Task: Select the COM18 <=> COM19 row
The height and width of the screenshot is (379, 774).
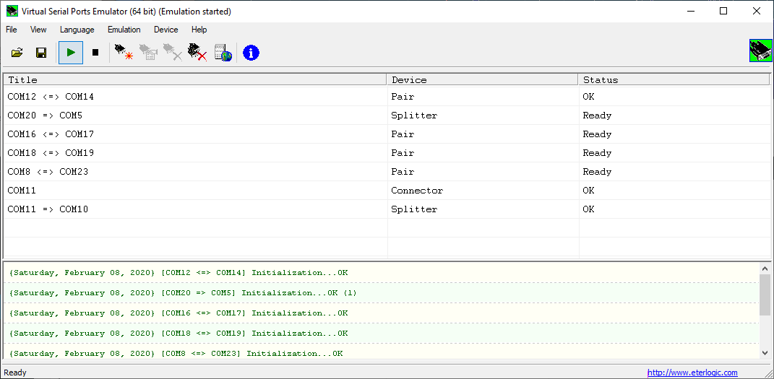Action: click(x=387, y=153)
